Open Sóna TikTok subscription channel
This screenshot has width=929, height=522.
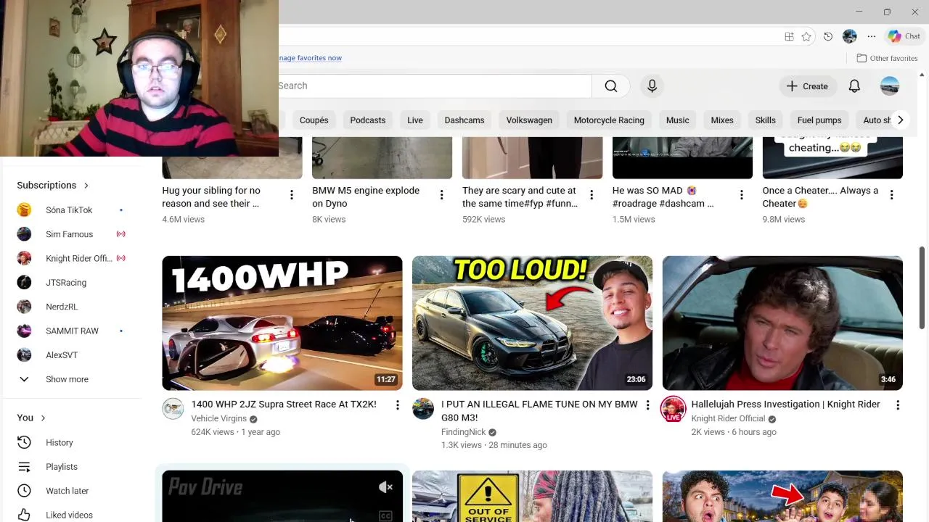(x=72, y=210)
